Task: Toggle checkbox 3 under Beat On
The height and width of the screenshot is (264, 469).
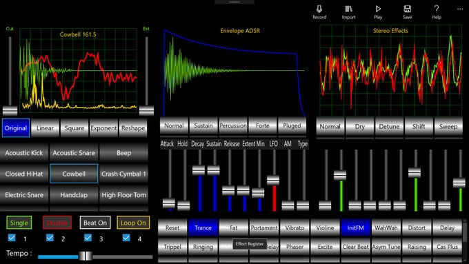Action: 88,238
